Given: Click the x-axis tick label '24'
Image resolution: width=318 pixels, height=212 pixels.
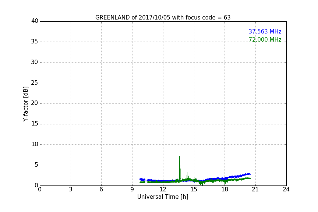Looking at the screenshot, I should tap(286, 190).
